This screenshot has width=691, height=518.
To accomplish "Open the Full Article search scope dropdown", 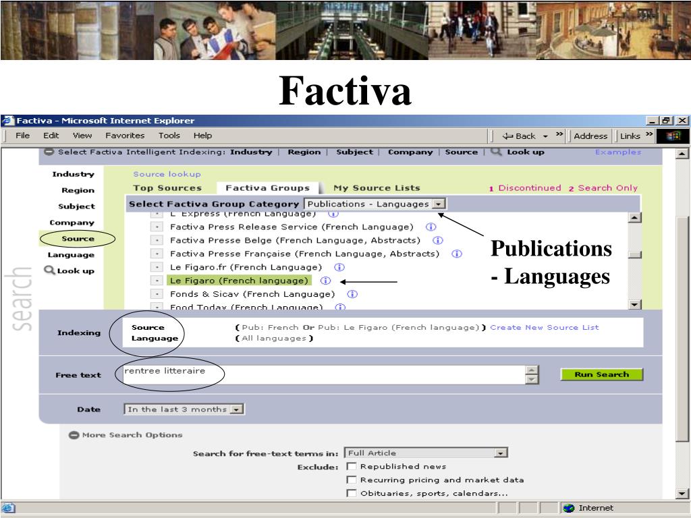I will pos(500,453).
